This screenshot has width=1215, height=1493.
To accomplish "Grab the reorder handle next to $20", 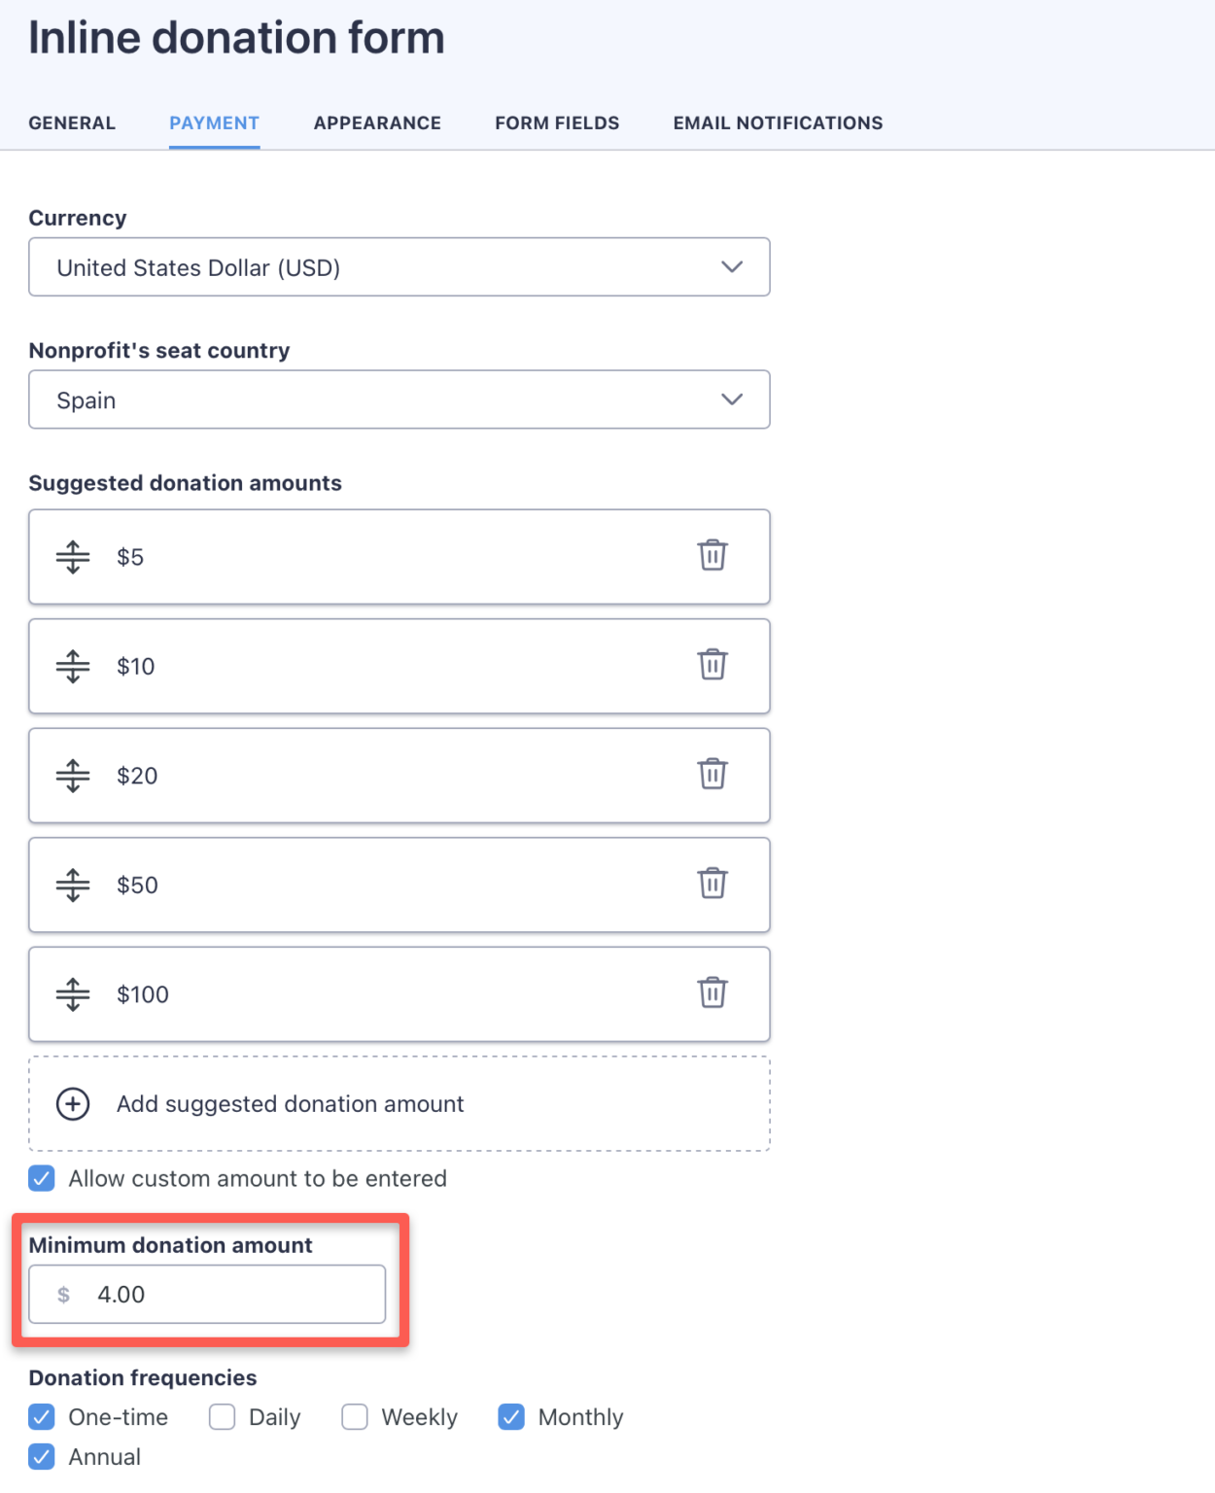I will point(72,775).
